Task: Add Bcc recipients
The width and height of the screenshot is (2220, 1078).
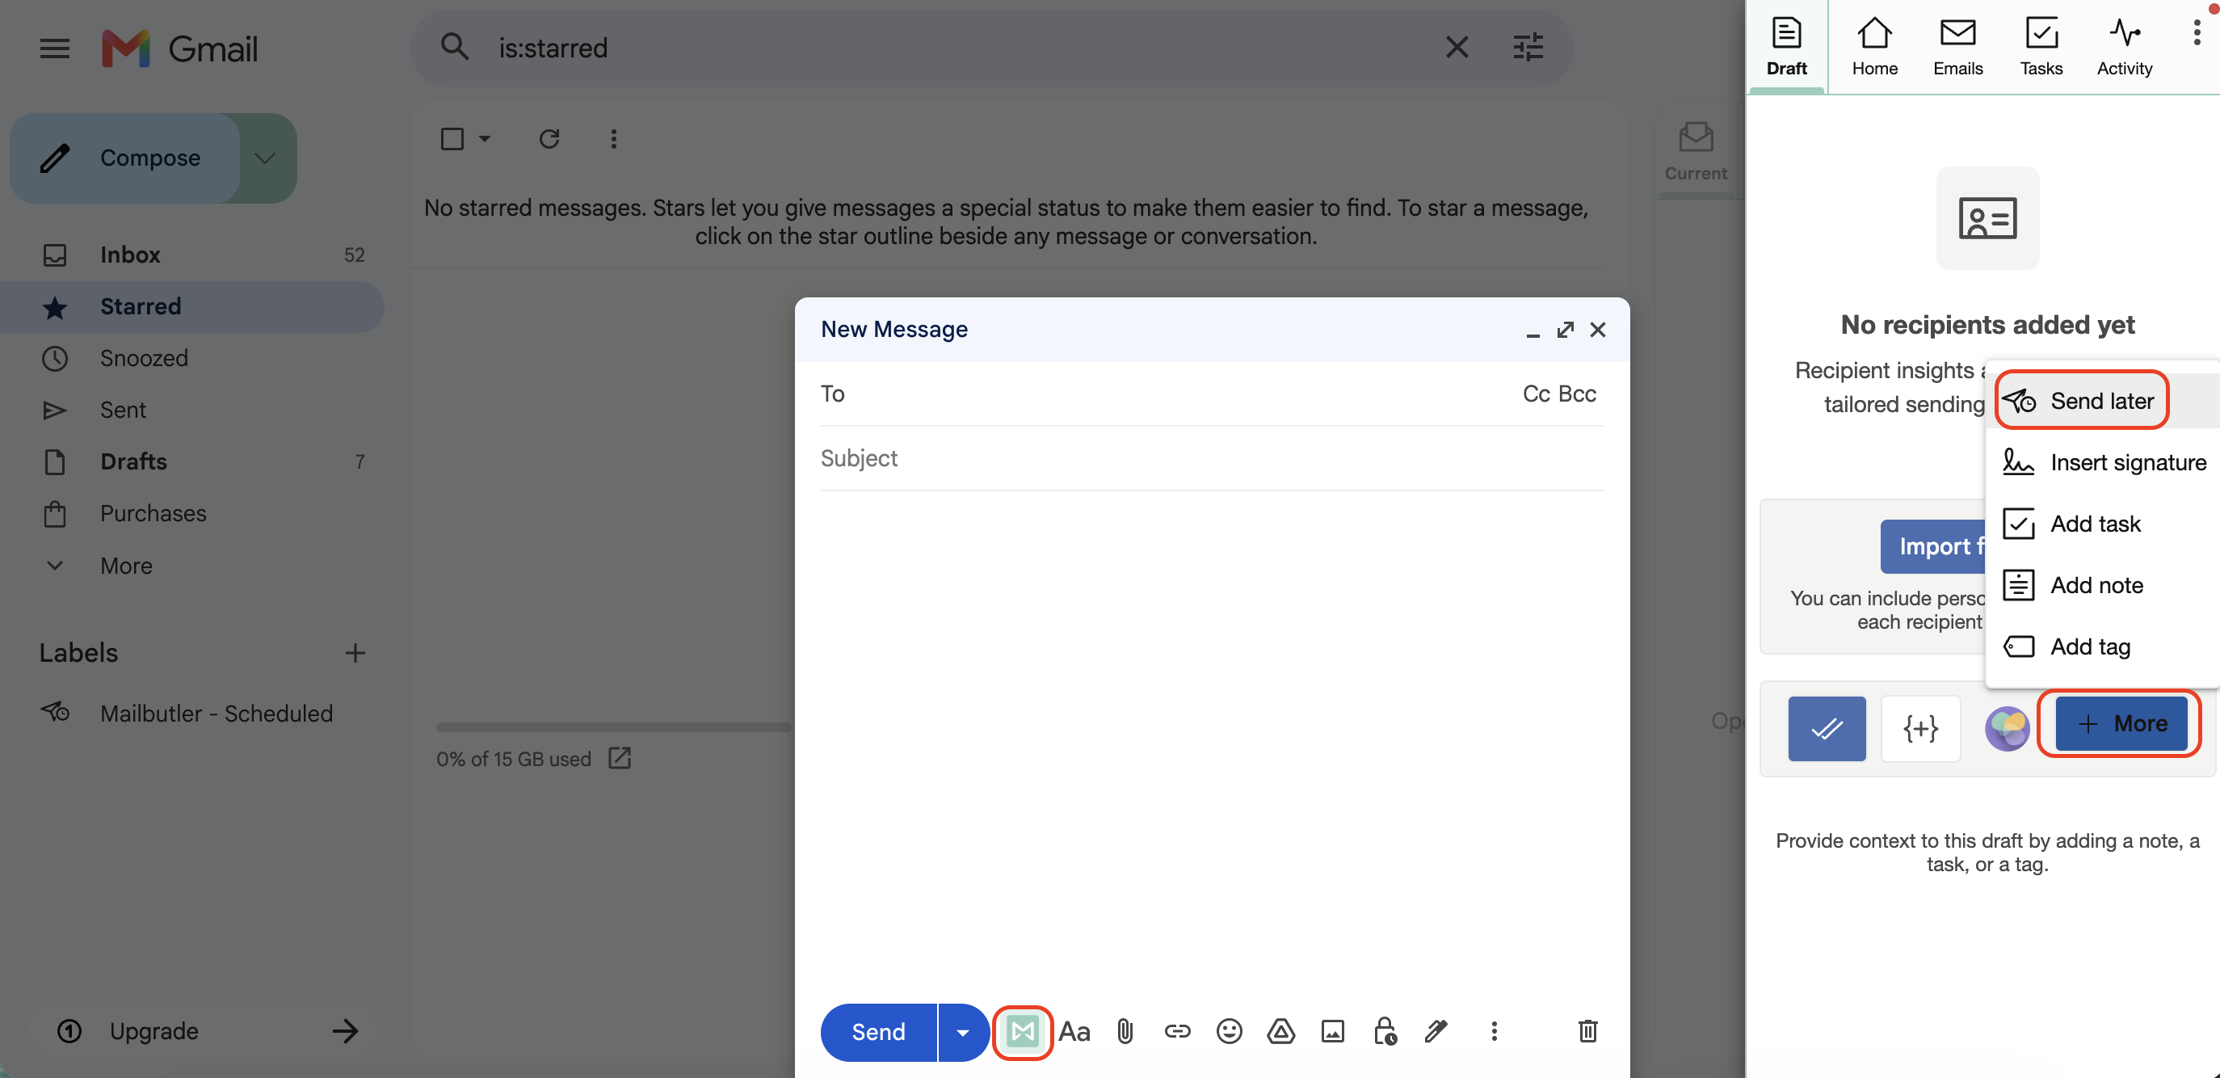Action: coord(1577,394)
